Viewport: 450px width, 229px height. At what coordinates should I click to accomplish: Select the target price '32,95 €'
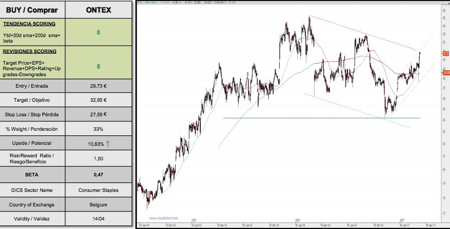tap(98, 100)
